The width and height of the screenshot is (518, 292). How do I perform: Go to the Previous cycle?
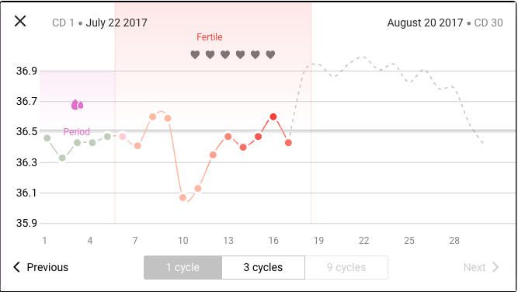(x=40, y=267)
